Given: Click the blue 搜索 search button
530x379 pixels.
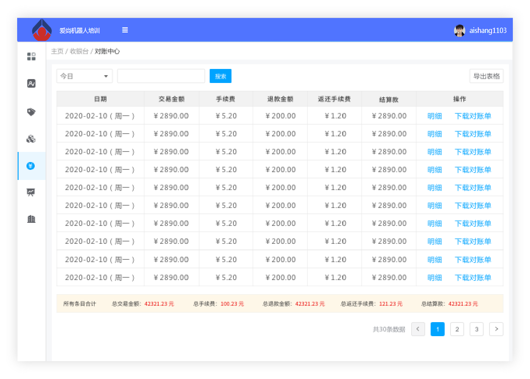Looking at the screenshot, I should 221,76.
